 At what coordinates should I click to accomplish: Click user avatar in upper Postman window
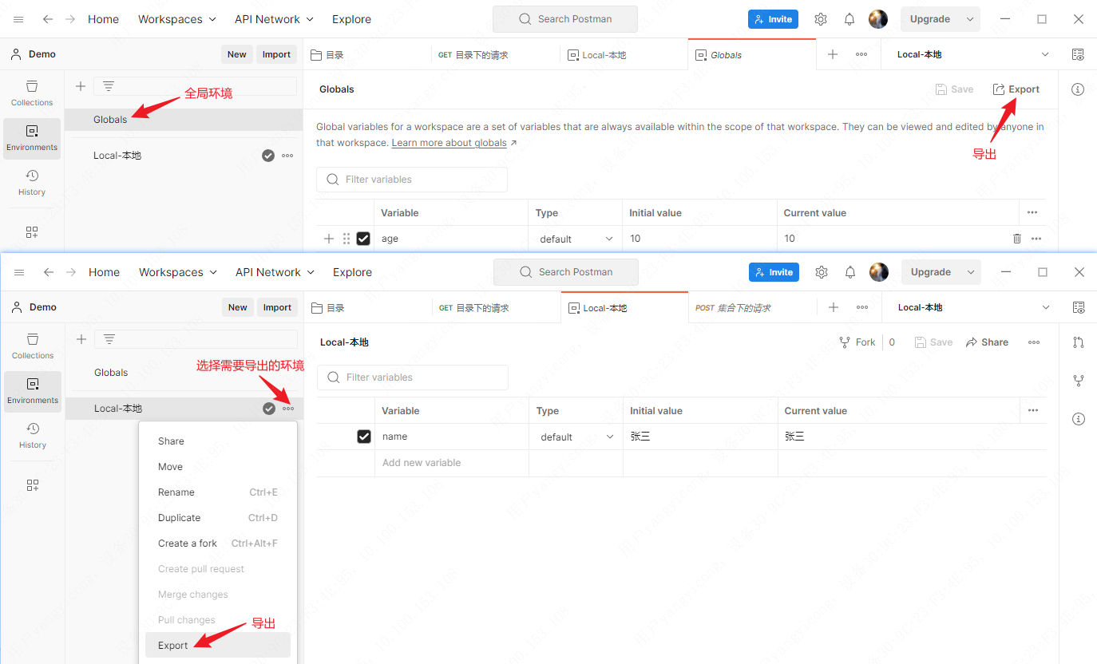pos(878,19)
